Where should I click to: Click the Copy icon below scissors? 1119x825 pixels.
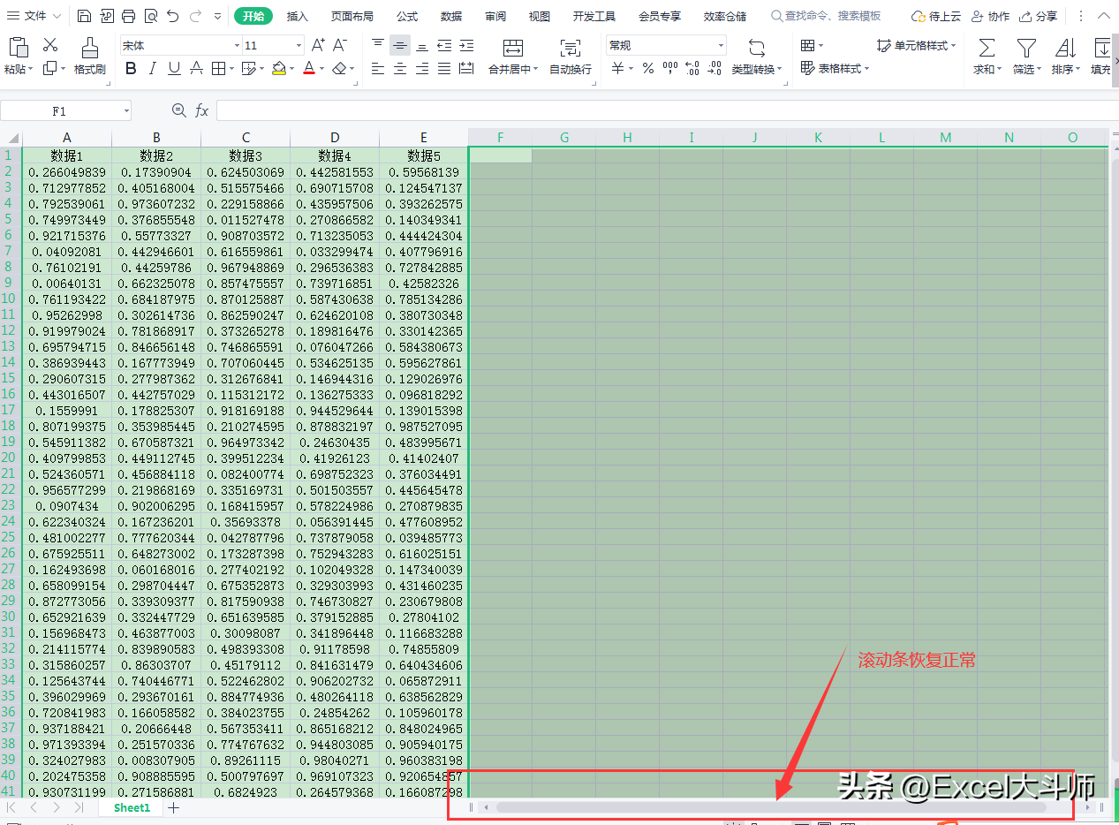pyautogui.click(x=49, y=68)
